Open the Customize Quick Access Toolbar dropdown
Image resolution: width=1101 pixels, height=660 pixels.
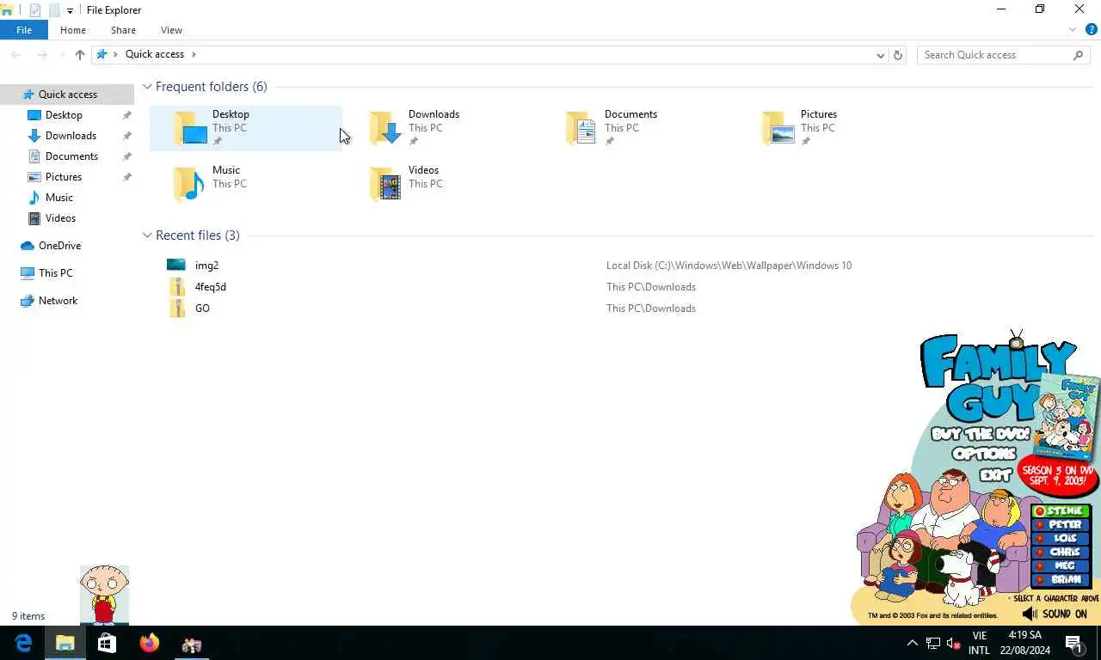(x=71, y=10)
